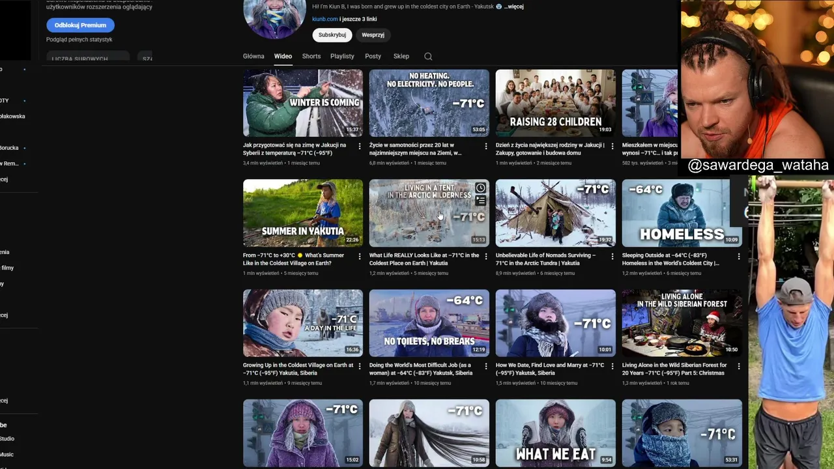Click title 'Growing Up in the Coldest Village on Earth'
Image resolution: width=834 pixels, height=469 pixels.
coord(298,369)
